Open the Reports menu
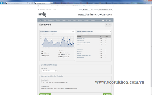This screenshot has width=152, height=95. tap(93, 20)
